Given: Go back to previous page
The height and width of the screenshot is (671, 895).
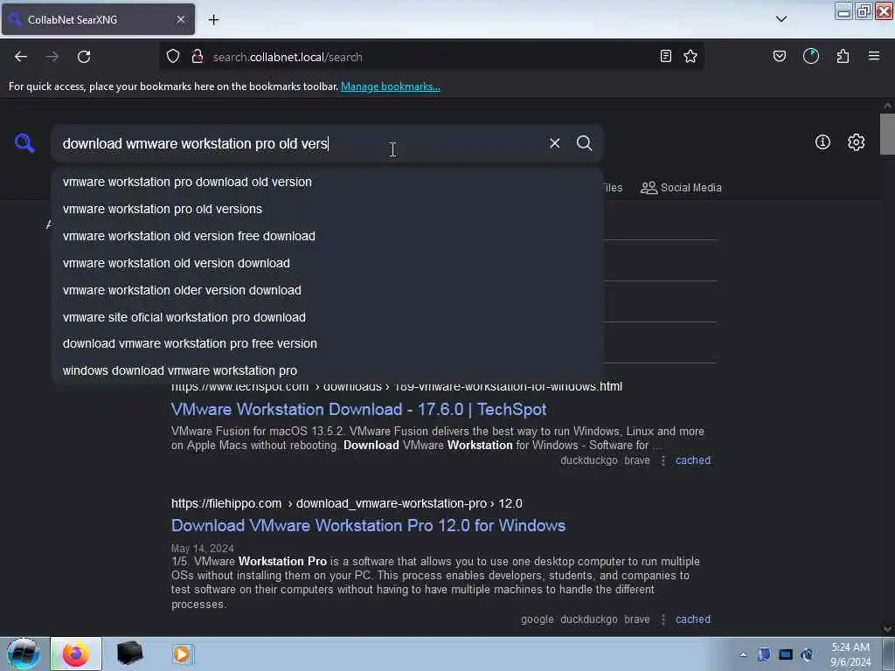Looking at the screenshot, I should coord(21,57).
